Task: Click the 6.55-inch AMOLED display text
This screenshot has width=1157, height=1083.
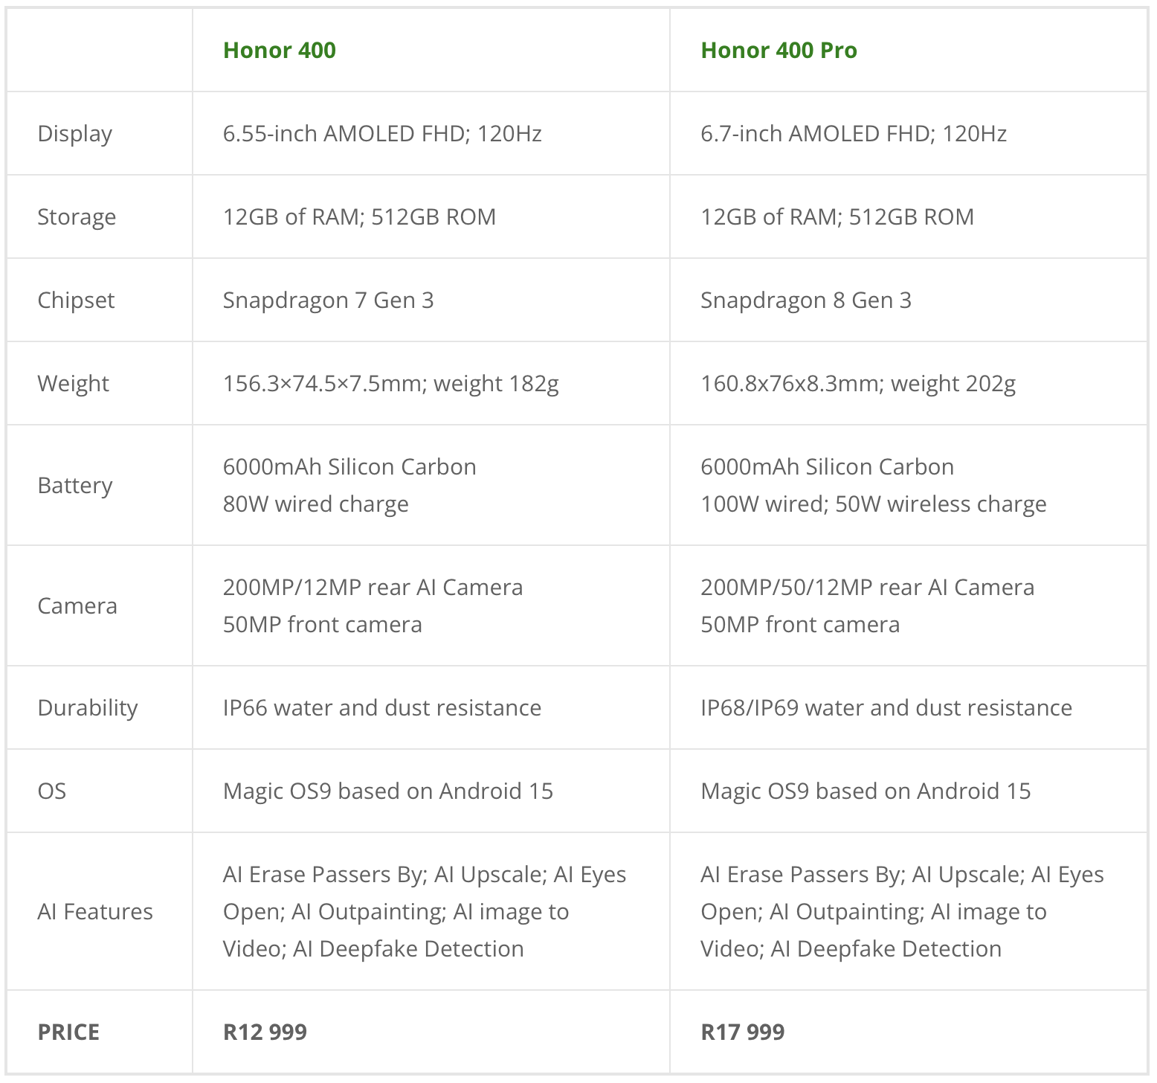Action: [x=382, y=134]
